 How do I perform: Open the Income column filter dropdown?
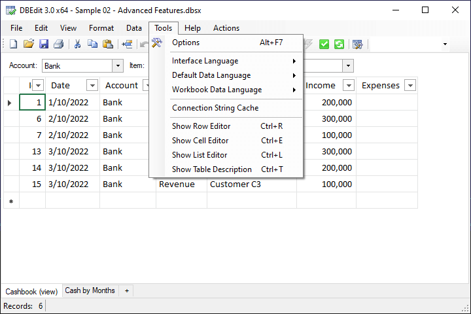pos(347,86)
